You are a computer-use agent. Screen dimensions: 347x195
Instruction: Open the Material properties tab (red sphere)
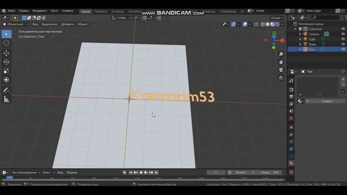tap(291, 163)
